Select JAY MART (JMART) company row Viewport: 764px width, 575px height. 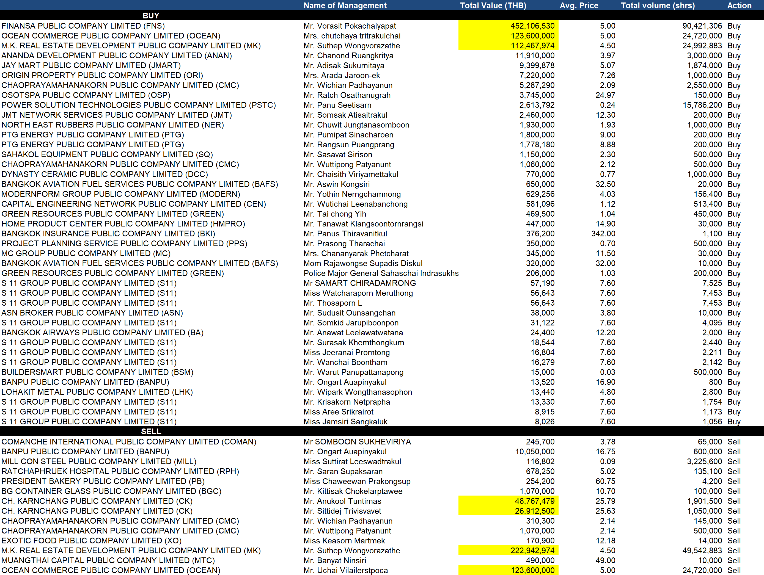tap(91, 66)
